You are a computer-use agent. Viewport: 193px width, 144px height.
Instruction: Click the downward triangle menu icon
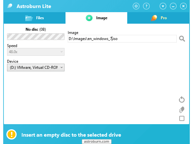point(163,6)
